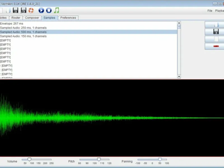
Task: Select the 'Sampled Audio: 150 ms' list entry
Action: 23,36
